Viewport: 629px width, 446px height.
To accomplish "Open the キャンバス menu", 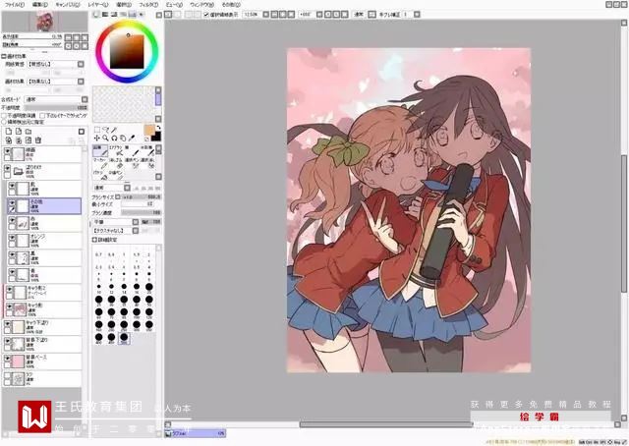I will click(x=68, y=5).
